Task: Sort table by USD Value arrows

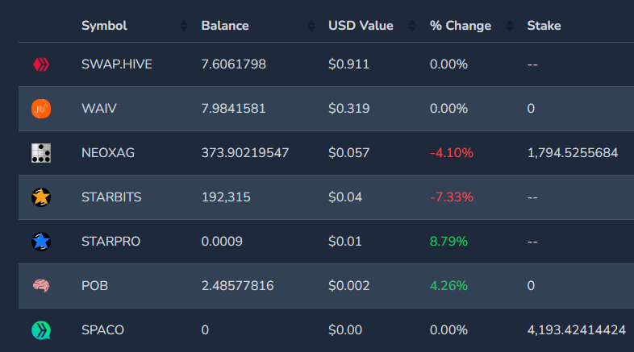Action: [412, 26]
